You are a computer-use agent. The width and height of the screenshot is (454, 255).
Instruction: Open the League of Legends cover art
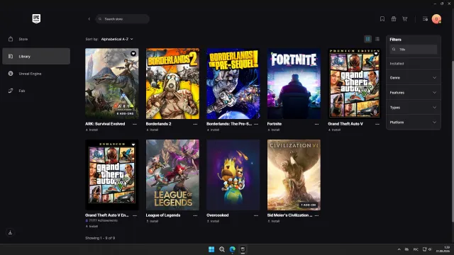point(172,175)
